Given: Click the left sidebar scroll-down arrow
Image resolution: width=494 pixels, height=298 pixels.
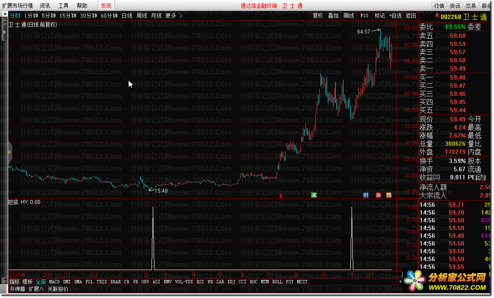Looking at the screenshot, I should click(x=4, y=280).
